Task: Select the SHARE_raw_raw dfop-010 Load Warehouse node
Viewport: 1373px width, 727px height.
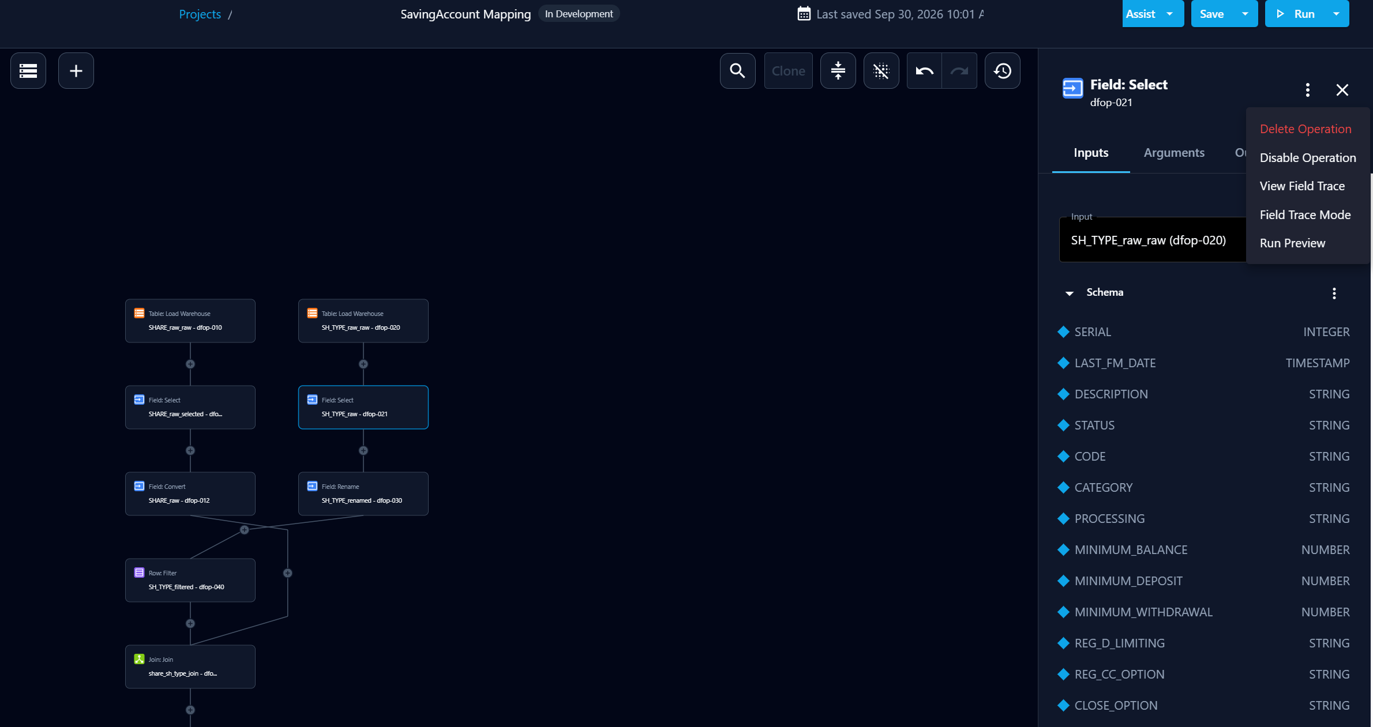Action: pyautogui.click(x=190, y=321)
